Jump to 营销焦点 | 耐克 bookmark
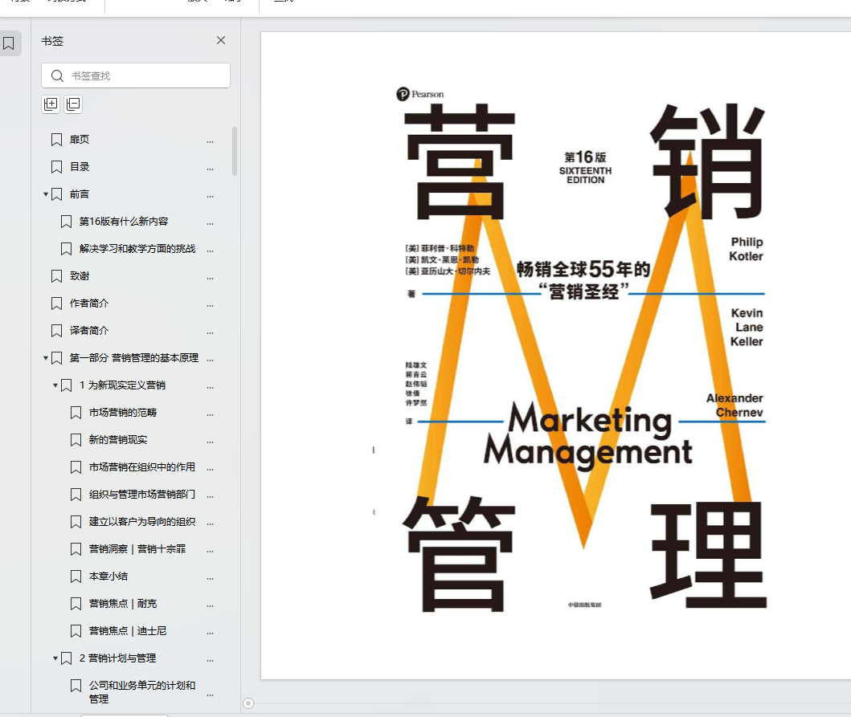Screen dimensions: 851x717 123,603
